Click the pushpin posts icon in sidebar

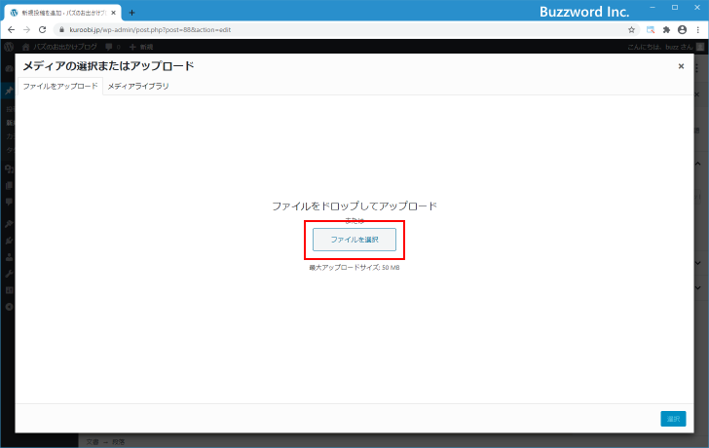coord(8,90)
